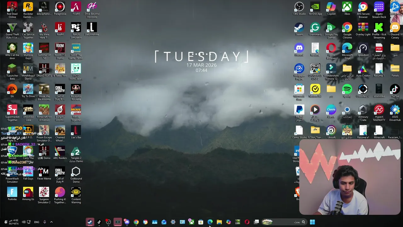
Task: Launch Grammarly desktop icon
Action: pos(315,29)
